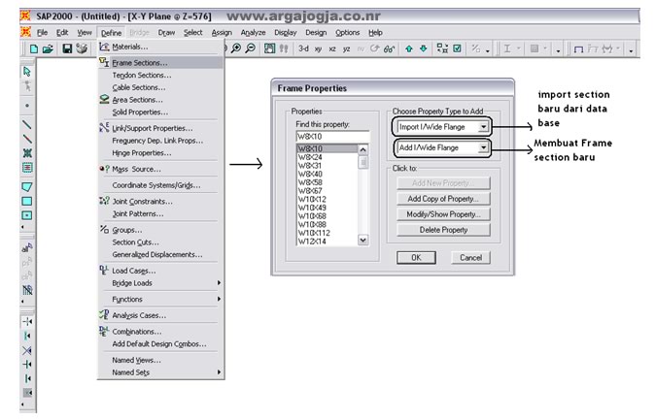Choose Frame Sections... from Define menu
The image size is (655, 419).
pyautogui.click(x=160, y=62)
